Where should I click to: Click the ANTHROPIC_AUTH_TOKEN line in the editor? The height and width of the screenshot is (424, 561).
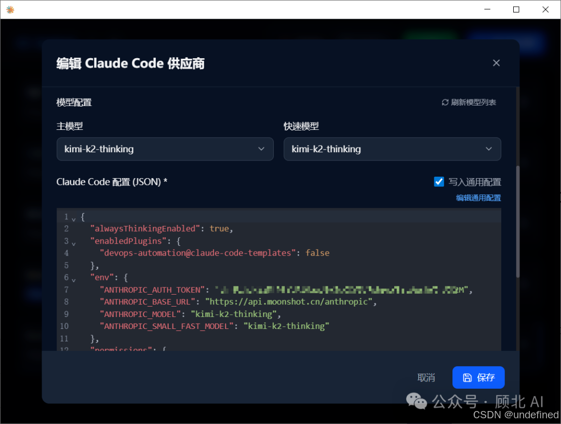pyautogui.click(x=286, y=290)
